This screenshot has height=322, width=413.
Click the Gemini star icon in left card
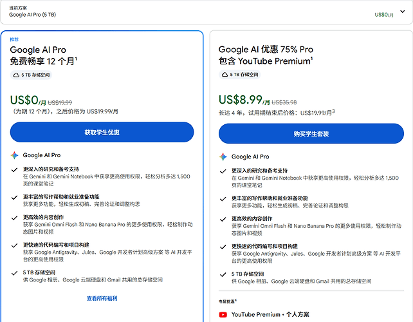point(15,155)
